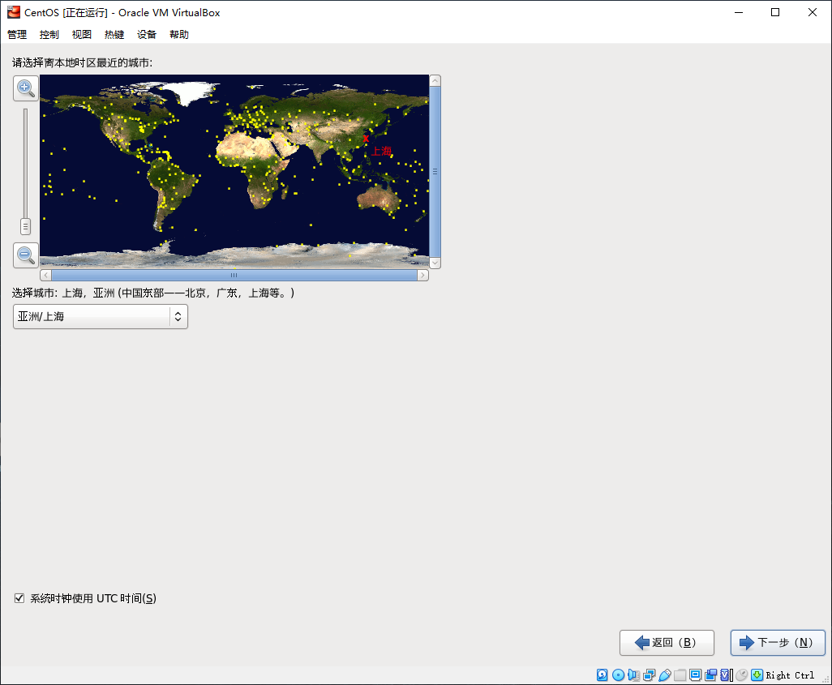Click the shared folders status icon

click(x=680, y=675)
